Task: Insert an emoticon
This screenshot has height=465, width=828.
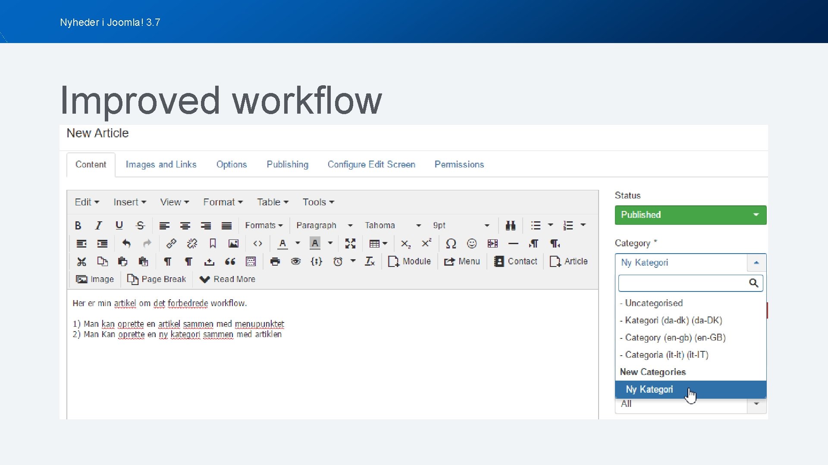Action: tap(472, 244)
